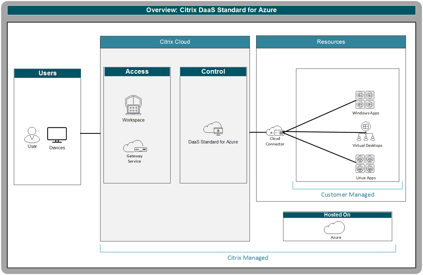Select the Users panel header
This screenshot has height=275, width=423.
pos(48,73)
